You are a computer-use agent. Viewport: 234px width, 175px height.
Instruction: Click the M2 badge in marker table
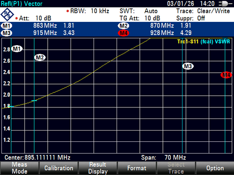(124, 26)
